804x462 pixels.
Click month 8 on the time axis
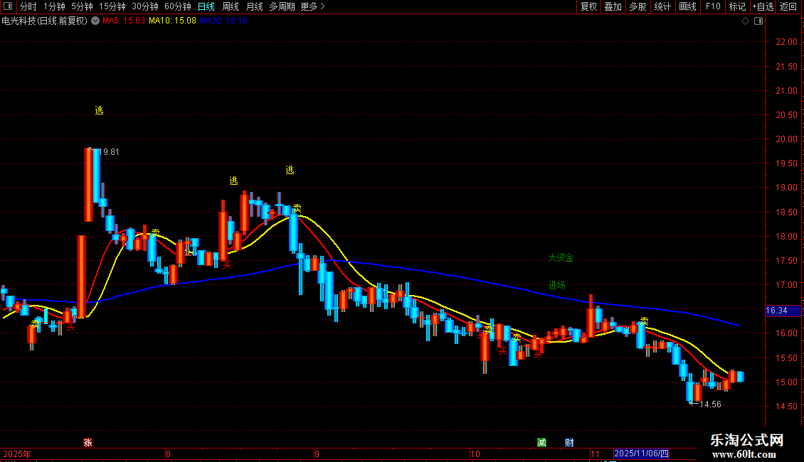click(168, 453)
